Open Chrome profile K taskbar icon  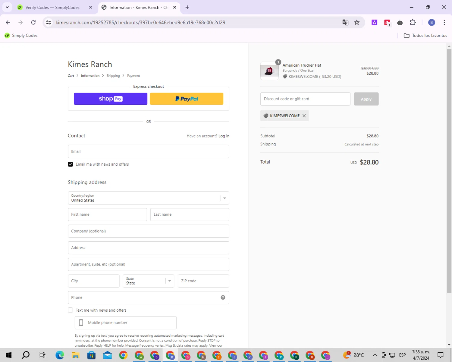click(x=248, y=355)
